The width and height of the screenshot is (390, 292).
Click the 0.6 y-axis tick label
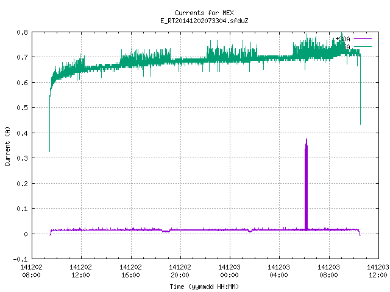pyautogui.click(x=22, y=83)
